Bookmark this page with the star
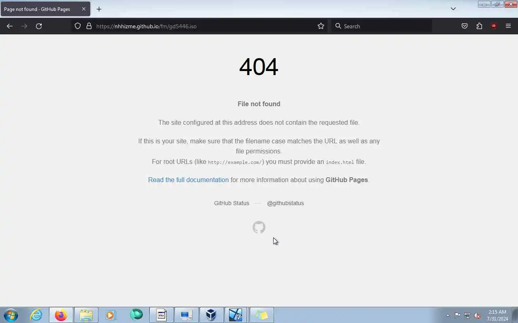 [x=321, y=26]
